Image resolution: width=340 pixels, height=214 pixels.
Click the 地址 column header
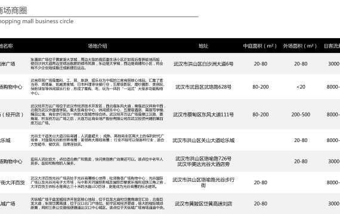(203, 46)
